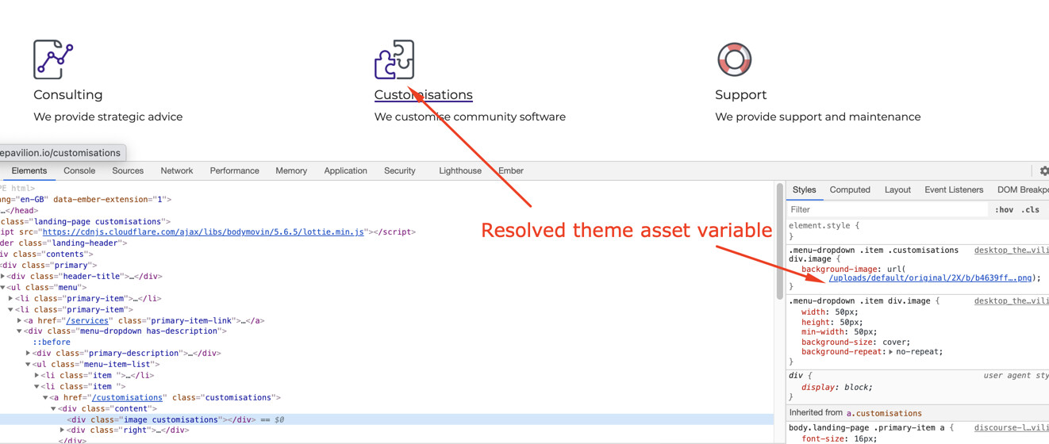The width and height of the screenshot is (1049, 444).
Task: Collapse the second primary-item li node
Action: tap(11, 310)
